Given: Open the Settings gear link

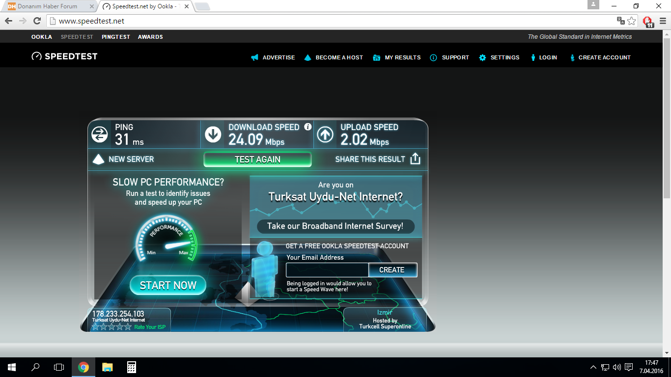Looking at the screenshot, I should [504, 57].
